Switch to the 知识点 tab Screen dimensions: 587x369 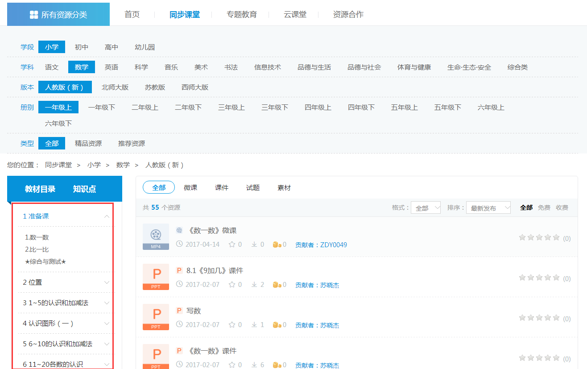coord(84,189)
